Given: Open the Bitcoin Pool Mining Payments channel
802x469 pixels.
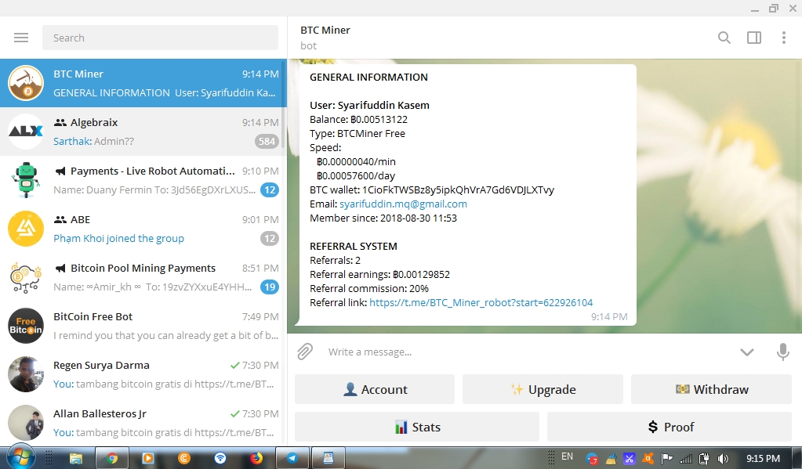Looking at the screenshot, I should tap(143, 277).
